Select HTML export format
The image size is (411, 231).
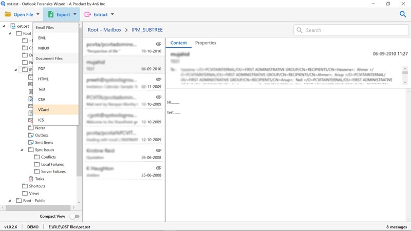[55, 79]
